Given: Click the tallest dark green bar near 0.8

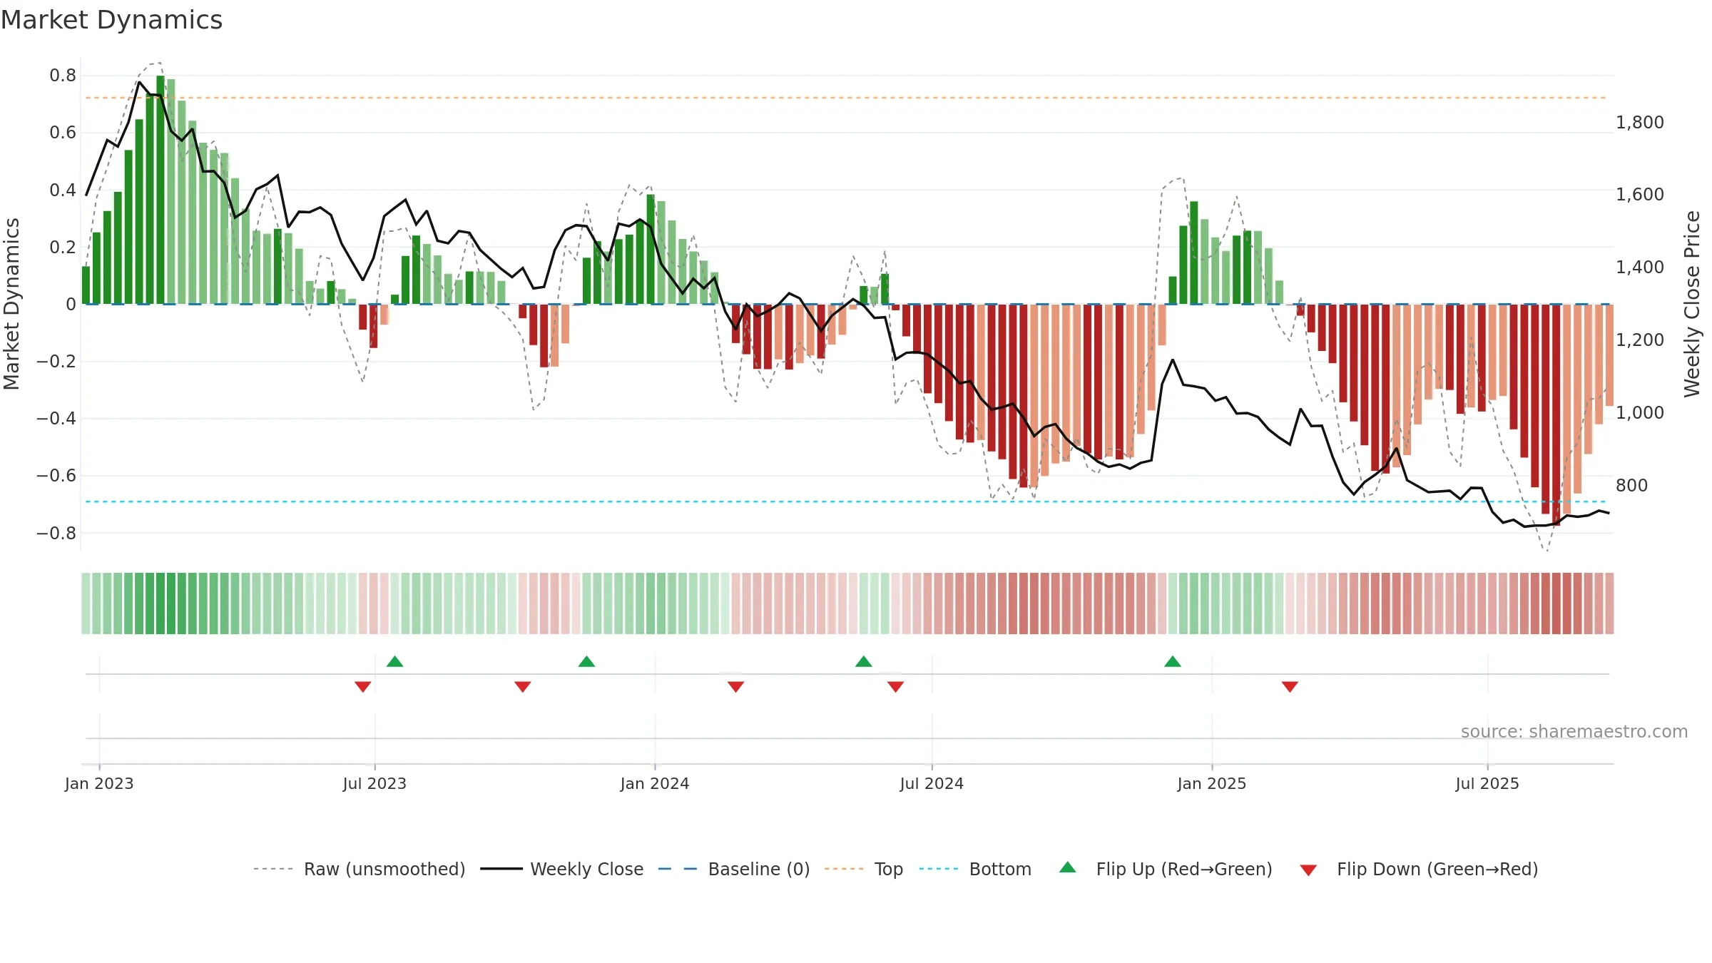Looking at the screenshot, I should (x=160, y=190).
